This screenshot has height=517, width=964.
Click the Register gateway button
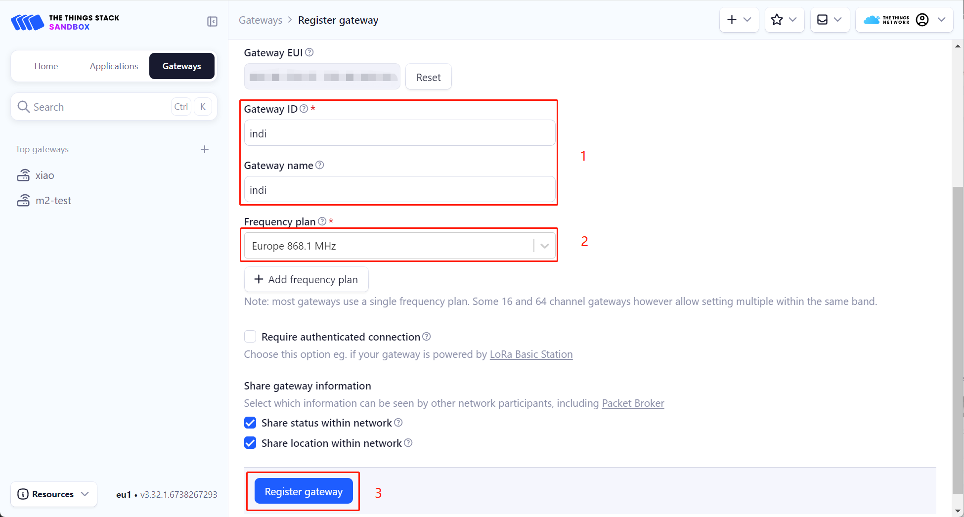click(x=304, y=491)
